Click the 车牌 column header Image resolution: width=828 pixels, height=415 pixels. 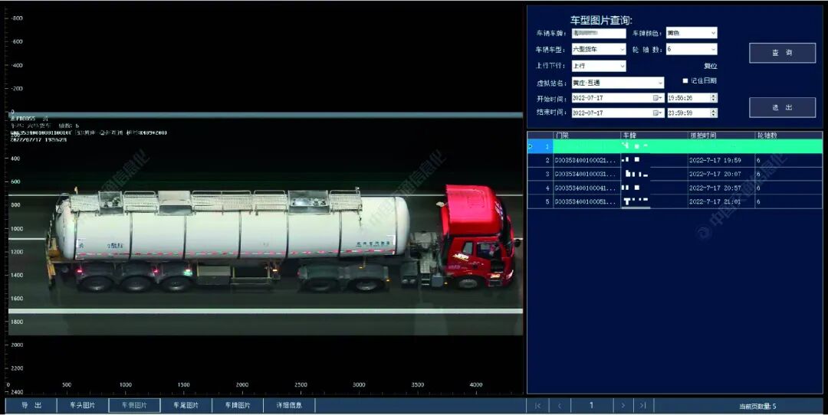click(x=654, y=136)
